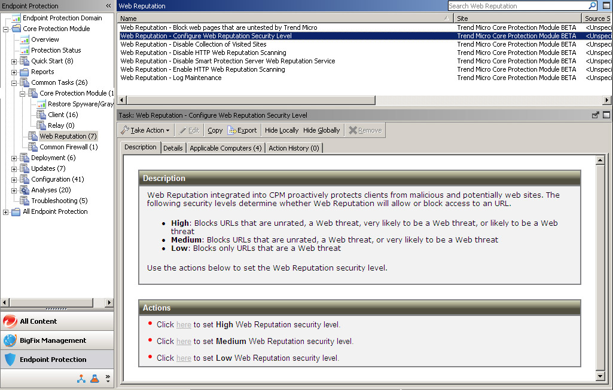
Task: Expand the Configuration (41) node
Action: pyautogui.click(x=14, y=180)
